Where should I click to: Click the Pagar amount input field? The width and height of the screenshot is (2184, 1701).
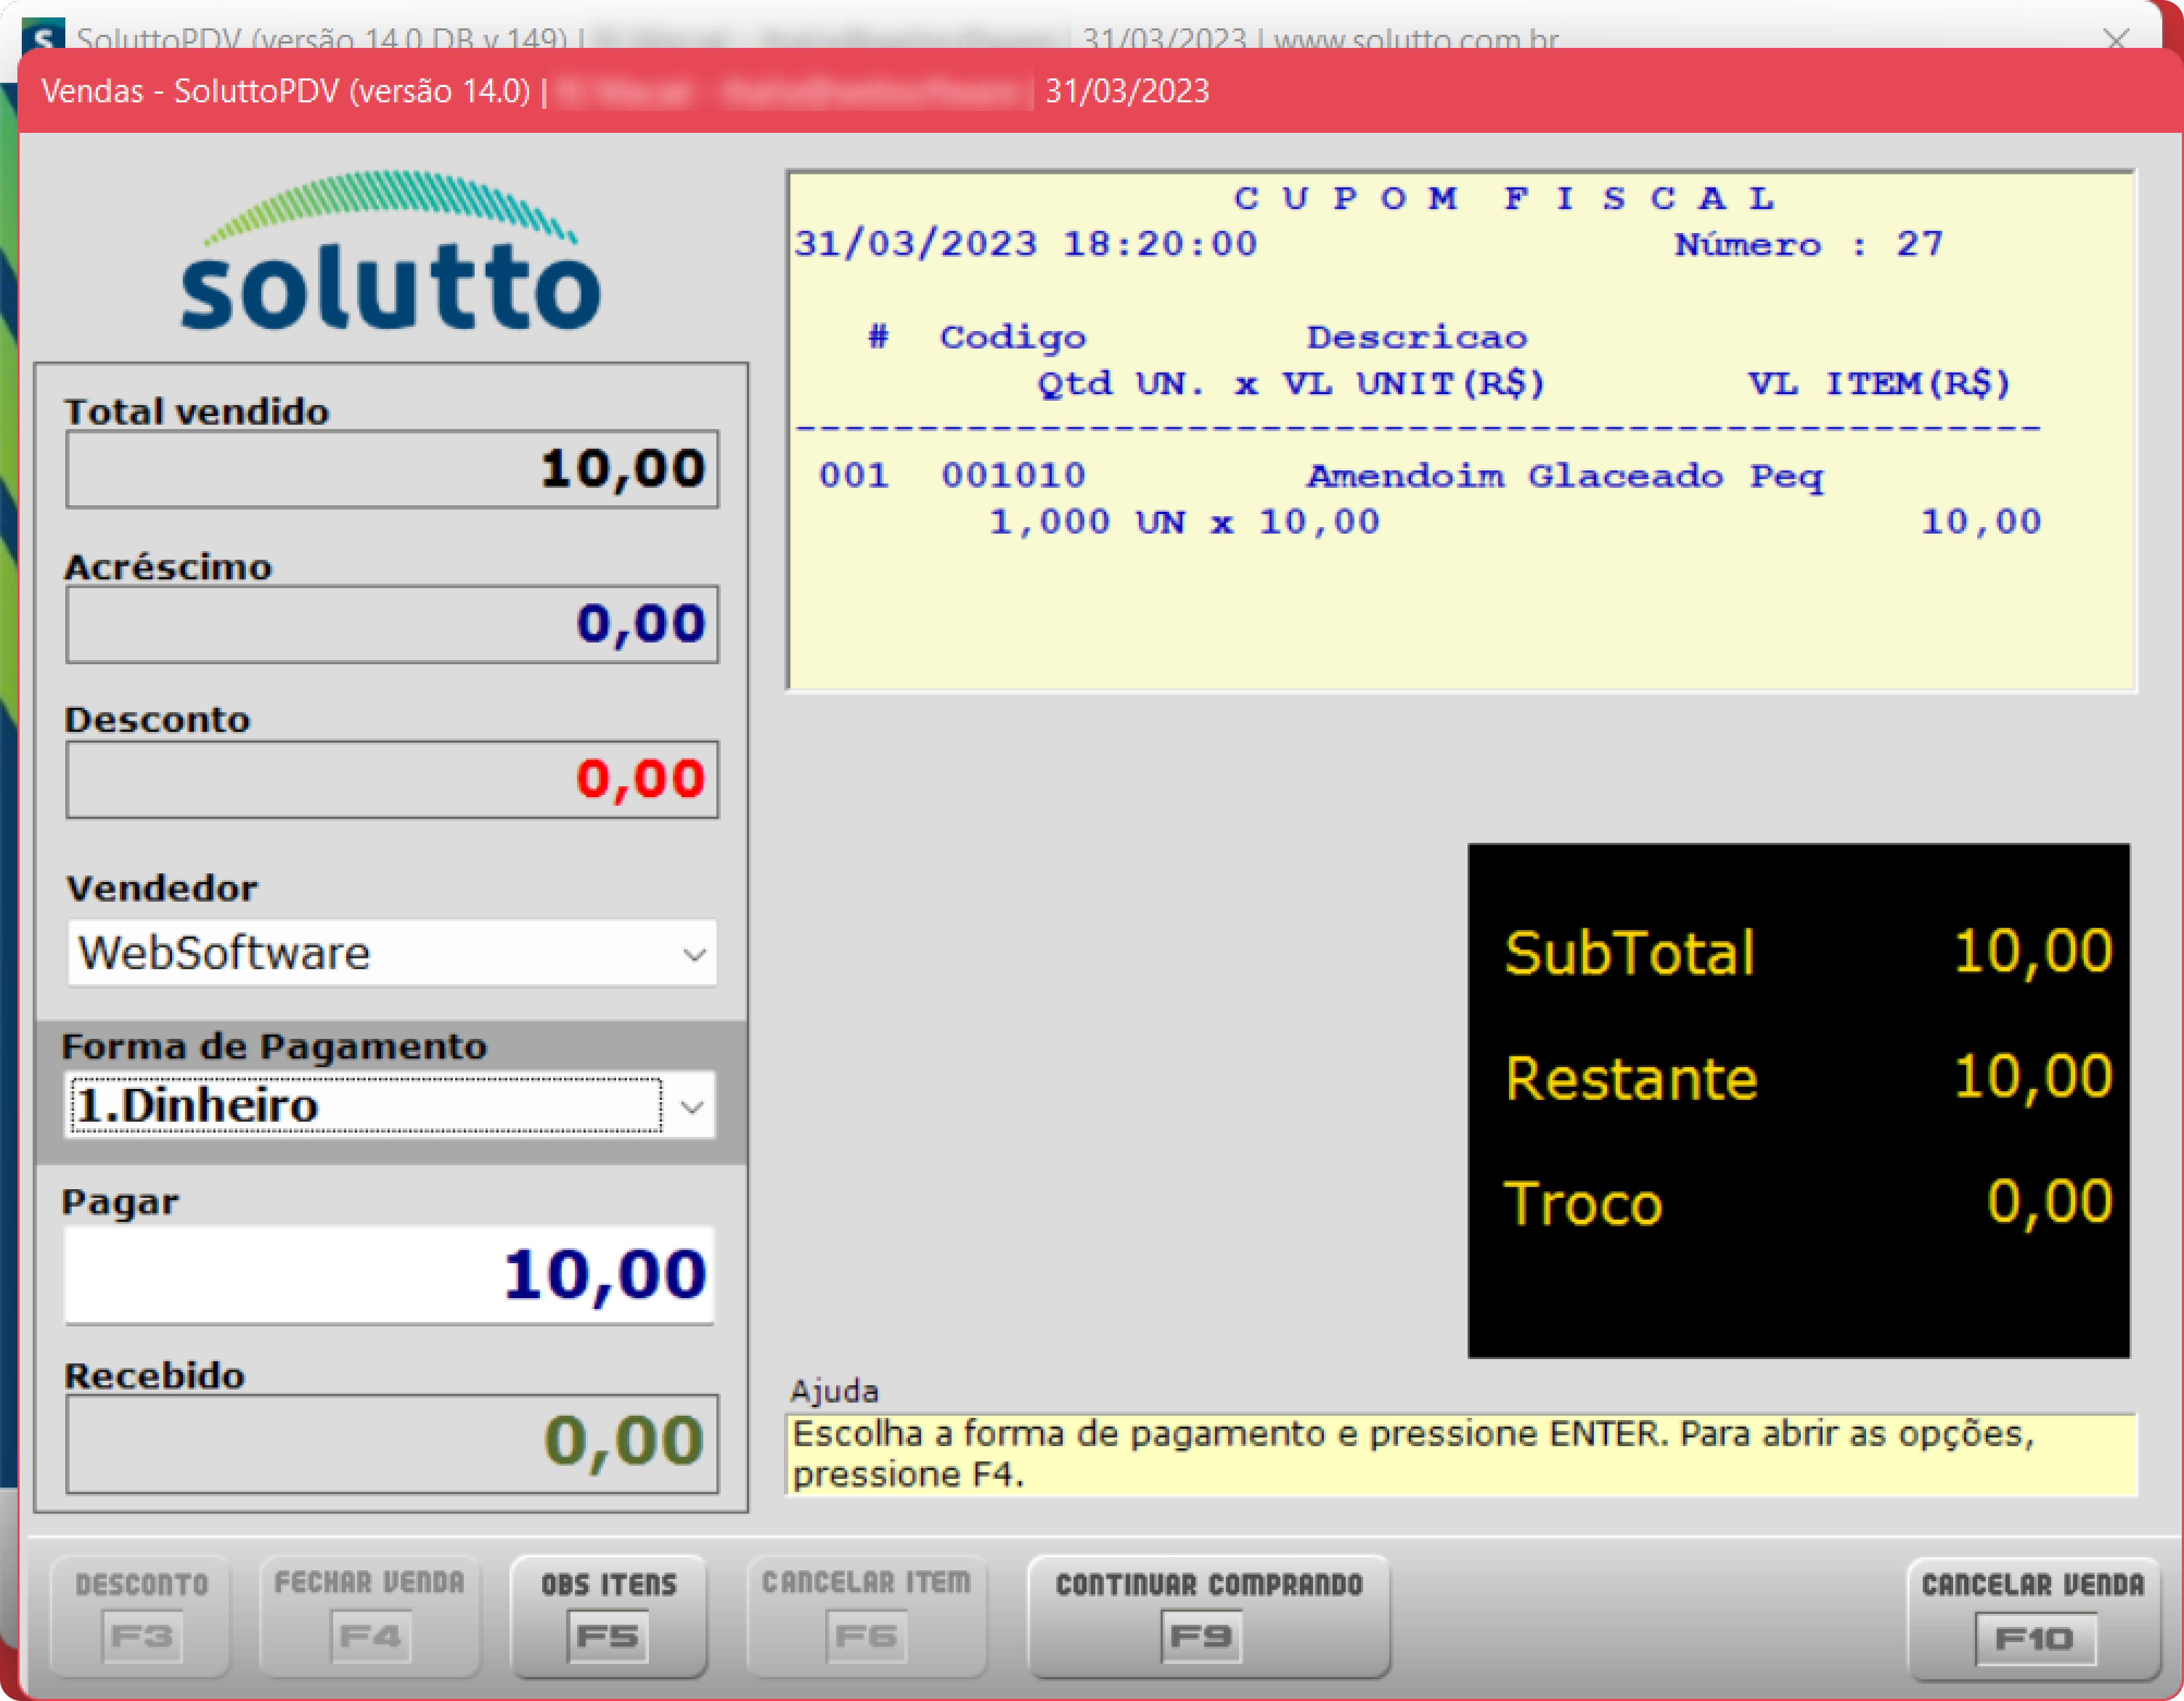point(390,1275)
